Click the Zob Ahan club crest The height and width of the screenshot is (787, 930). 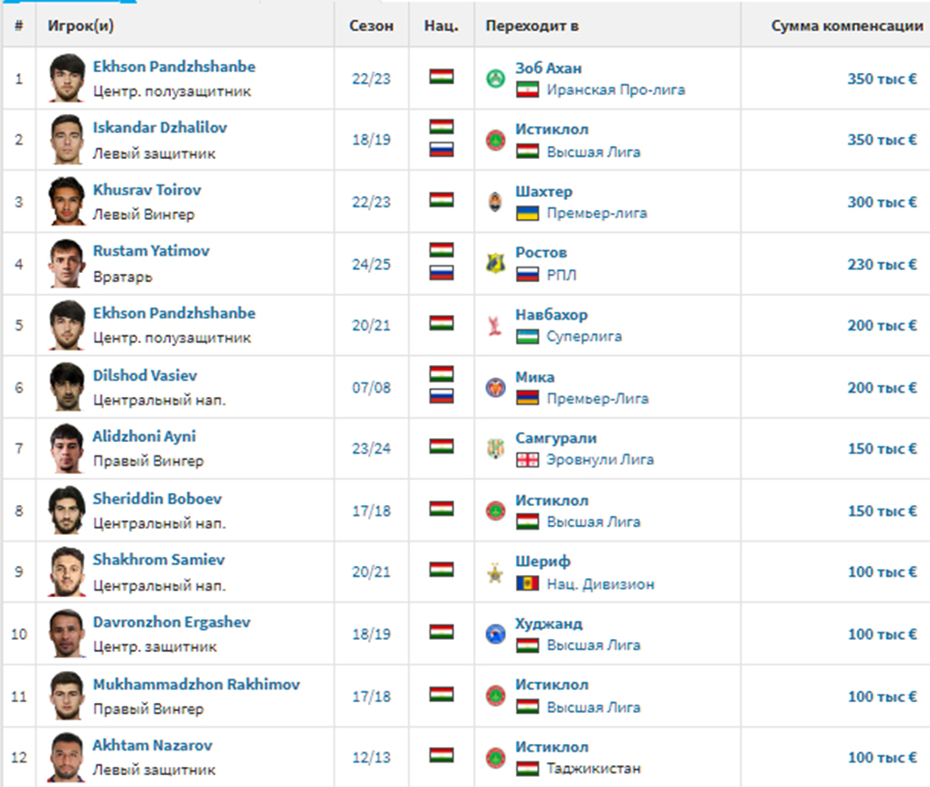pos(495,79)
